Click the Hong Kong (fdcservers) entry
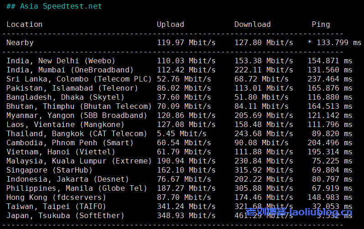Viewport: 364px width, 229px height. [56, 198]
